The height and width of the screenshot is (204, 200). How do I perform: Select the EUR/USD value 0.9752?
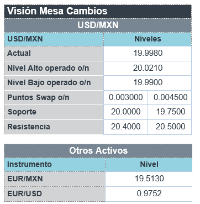coord(149,193)
